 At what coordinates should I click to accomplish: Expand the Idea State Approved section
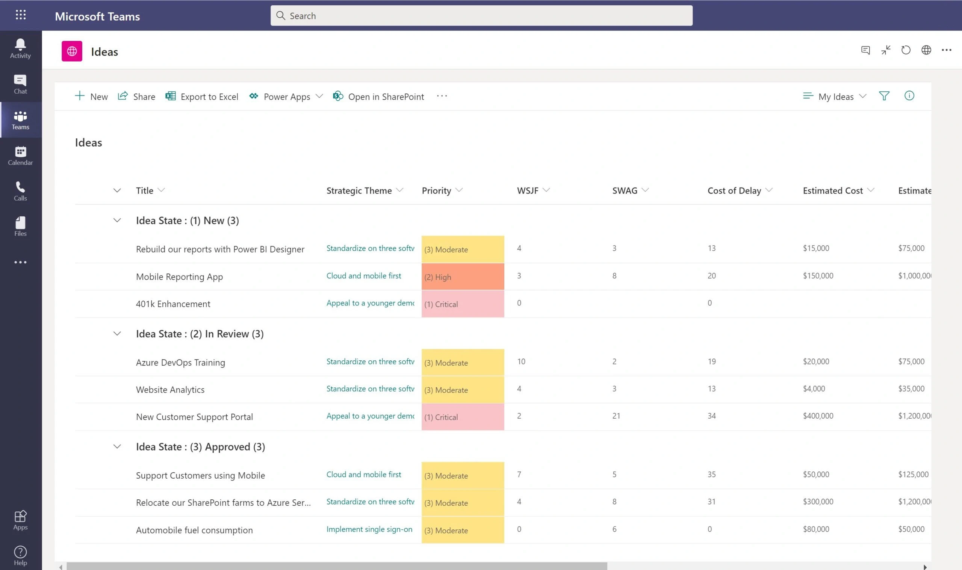tap(117, 446)
